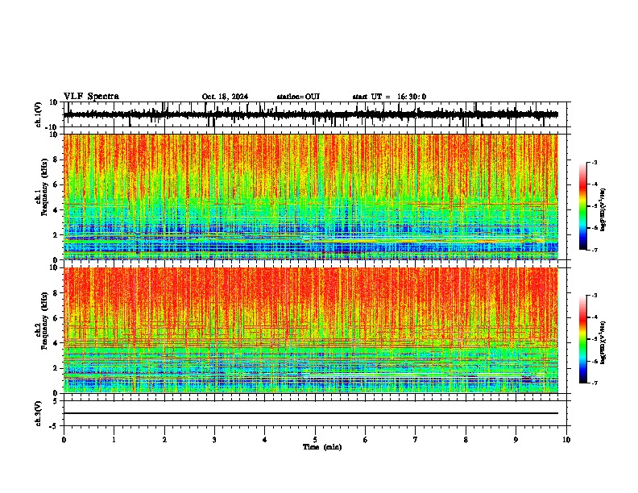Click the ch.1 frequency axis tick "8"

pyautogui.click(x=56, y=159)
